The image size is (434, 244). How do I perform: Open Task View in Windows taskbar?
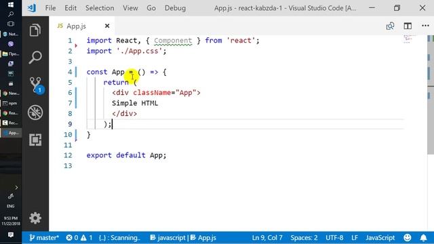11,24
